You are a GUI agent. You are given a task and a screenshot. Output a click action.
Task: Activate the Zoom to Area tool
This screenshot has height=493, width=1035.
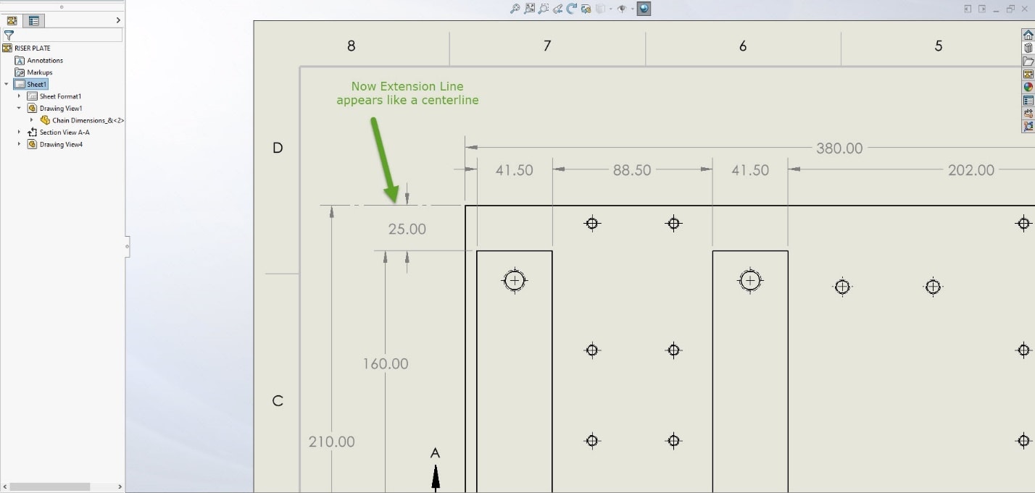(x=544, y=8)
